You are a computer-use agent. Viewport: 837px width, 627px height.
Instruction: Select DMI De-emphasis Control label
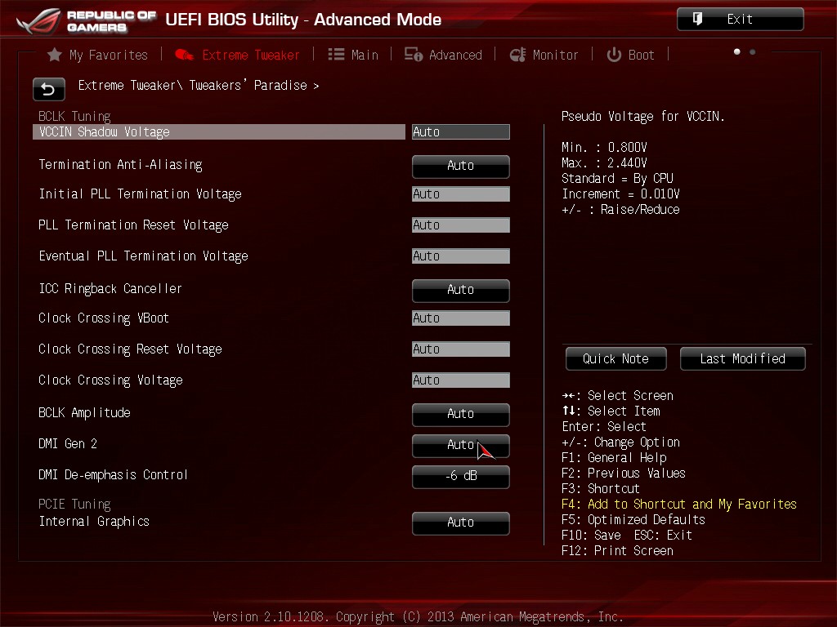coord(113,474)
